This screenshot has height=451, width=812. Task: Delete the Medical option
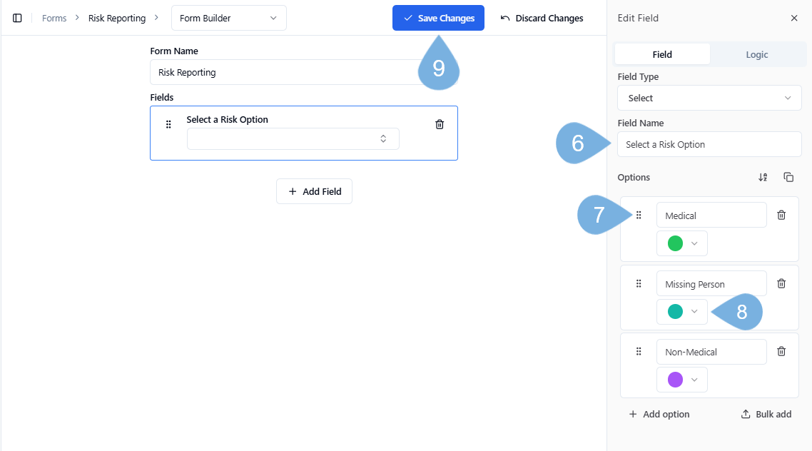(x=781, y=215)
